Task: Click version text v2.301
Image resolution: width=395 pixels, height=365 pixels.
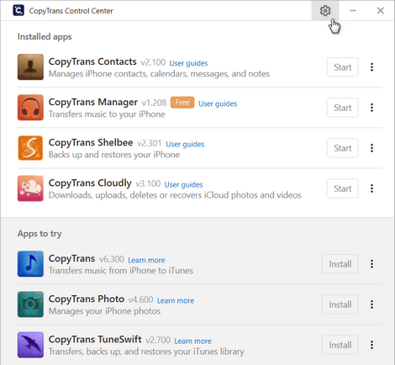Action: tap(150, 143)
